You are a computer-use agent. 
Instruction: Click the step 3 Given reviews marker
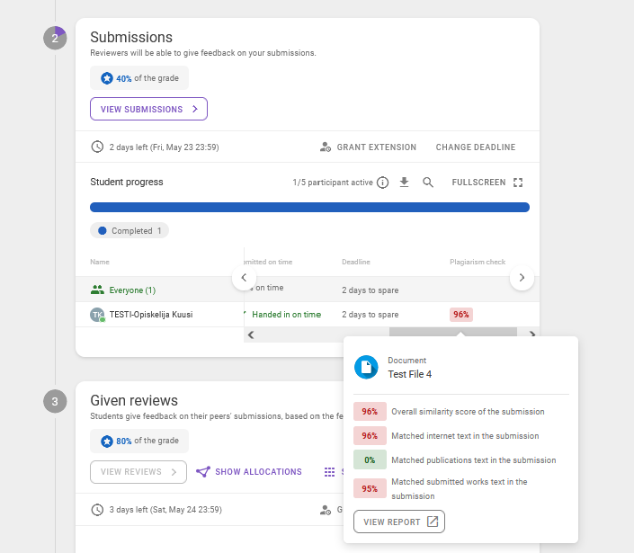pos(55,402)
